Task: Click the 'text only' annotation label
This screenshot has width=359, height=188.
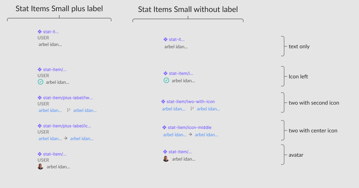Action: (299, 47)
